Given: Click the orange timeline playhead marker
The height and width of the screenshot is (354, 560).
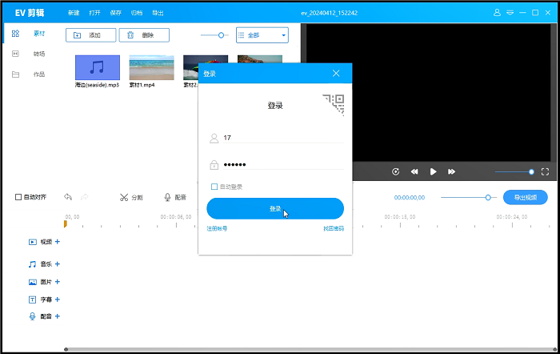Looking at the screenshot, I should tap(66, 223).
